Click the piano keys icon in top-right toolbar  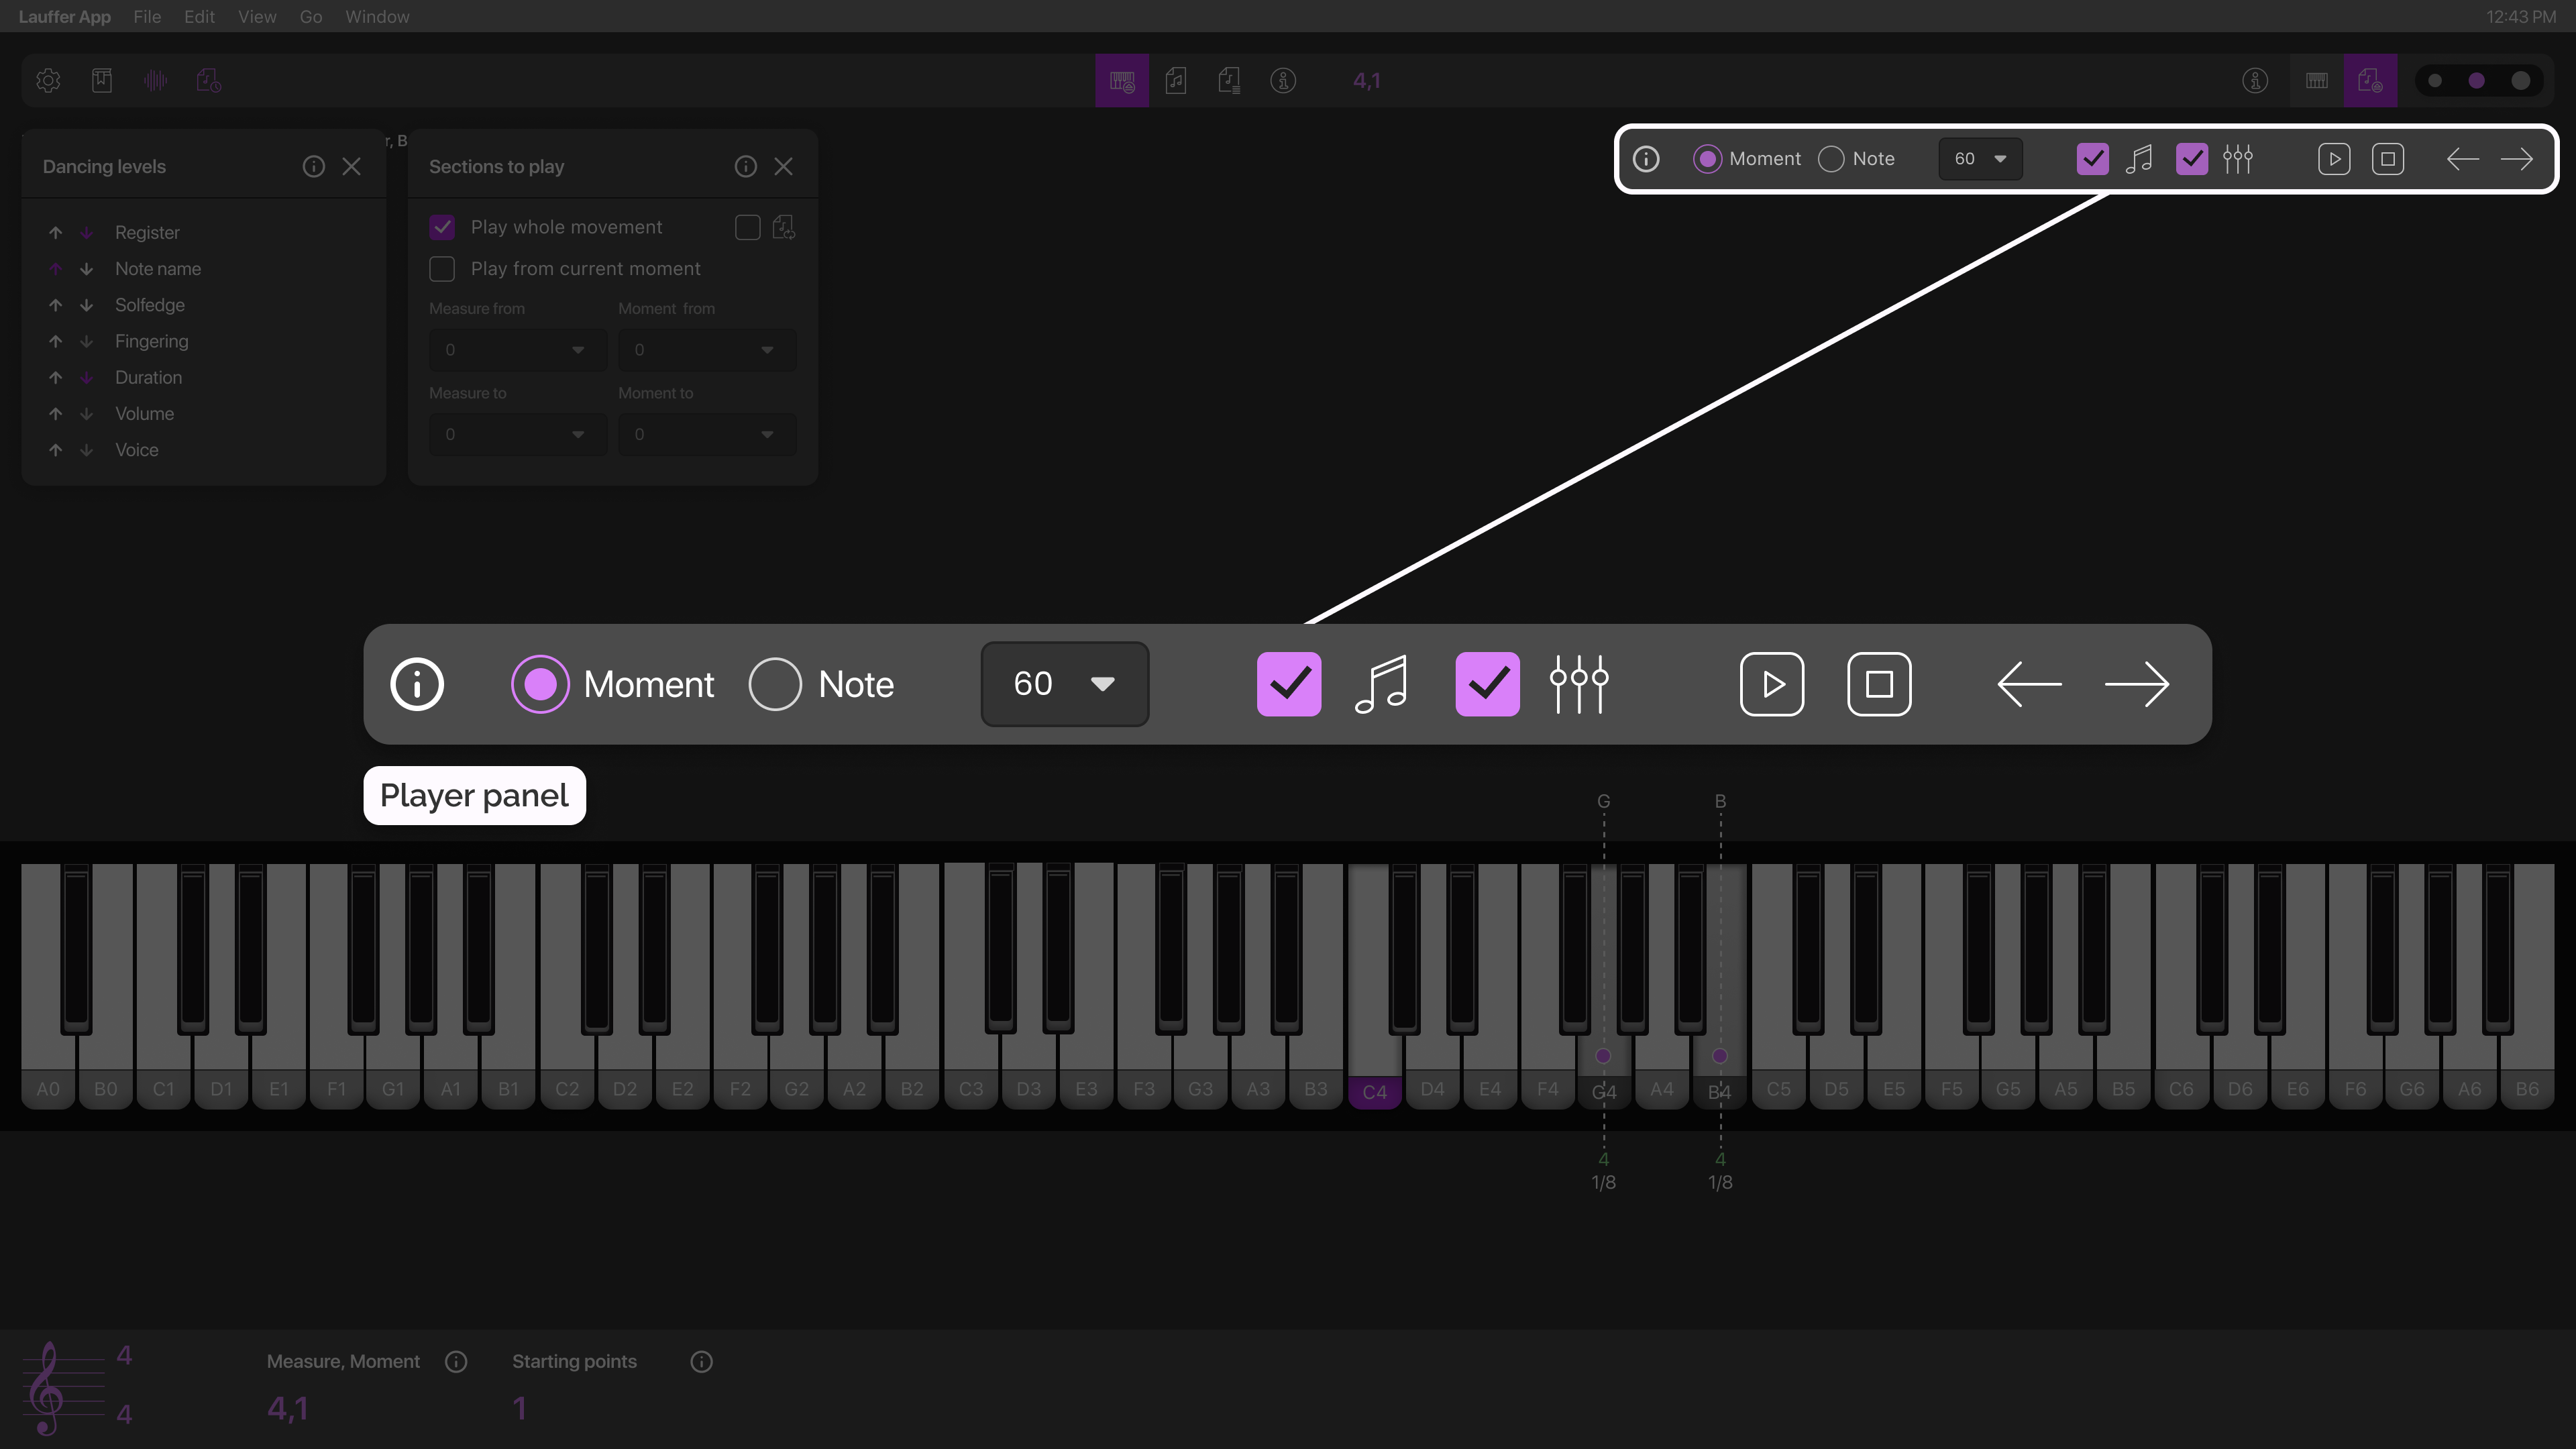click(2317, 81)
